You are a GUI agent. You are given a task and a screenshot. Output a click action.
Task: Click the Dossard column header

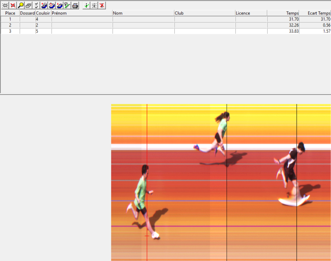point(27,13)
